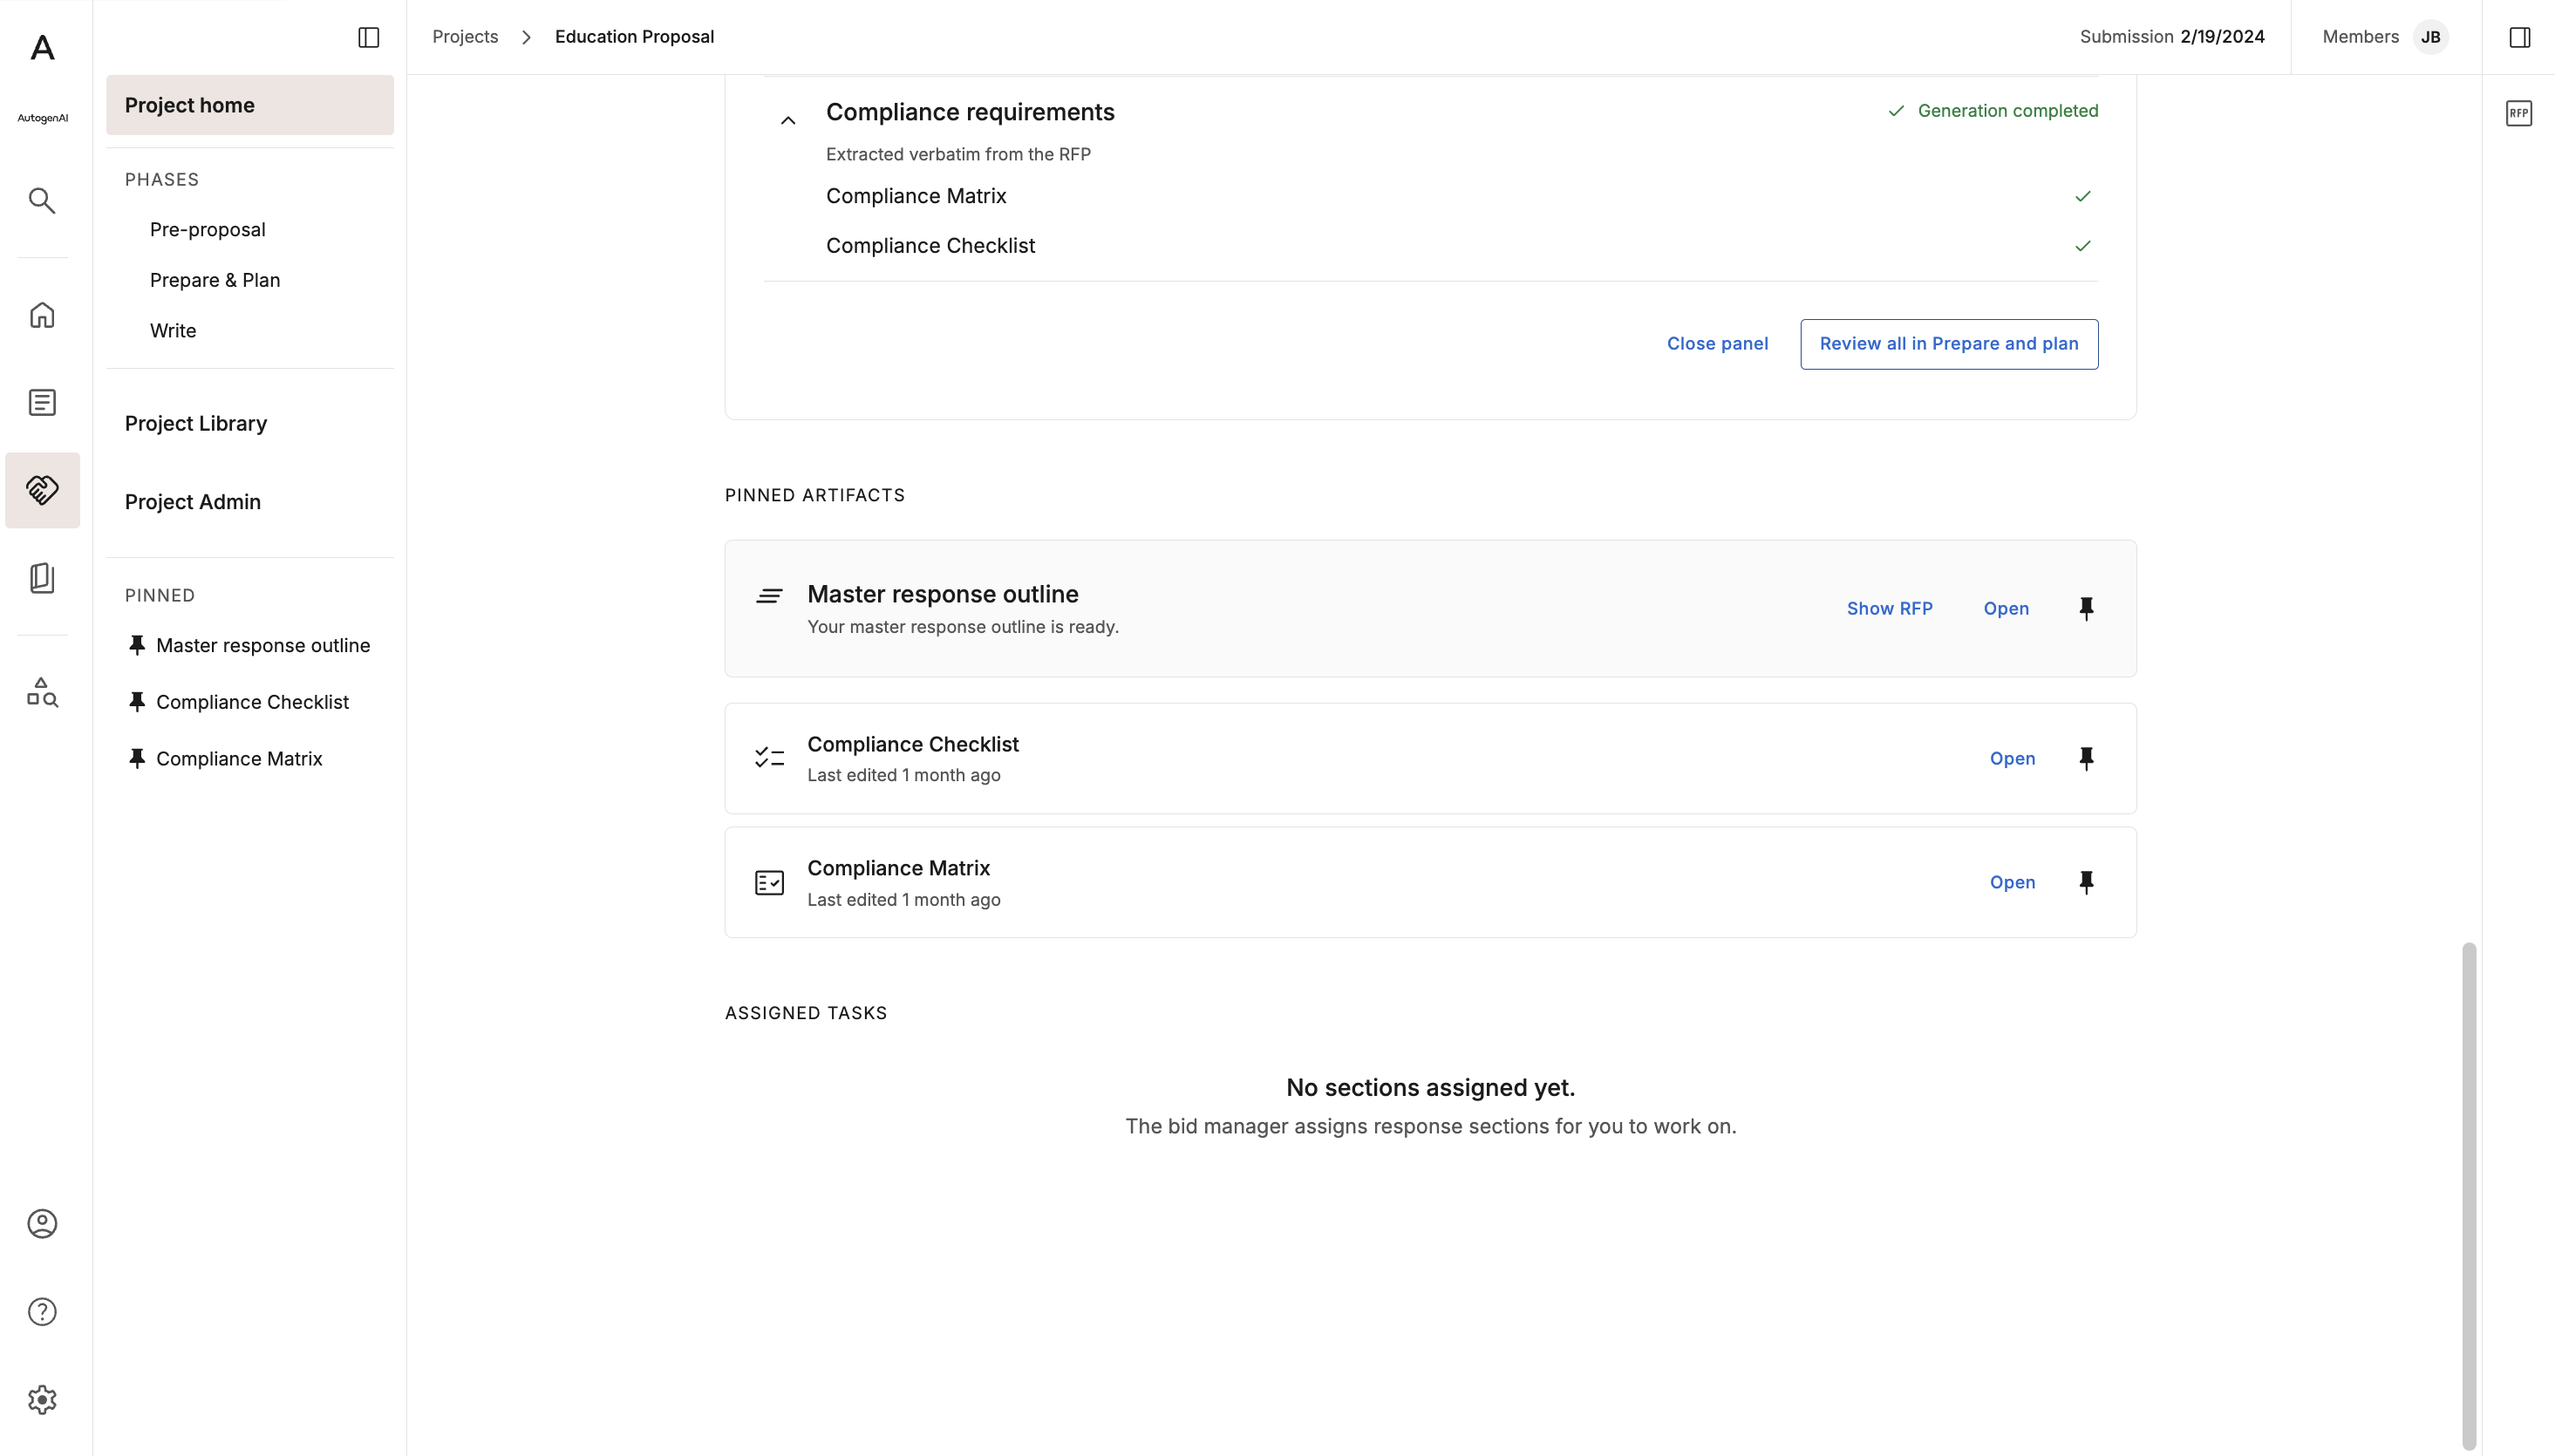Click the AutogenAI logo icon
This screenshot has width=2555, height=1456.
click(42, 48)
